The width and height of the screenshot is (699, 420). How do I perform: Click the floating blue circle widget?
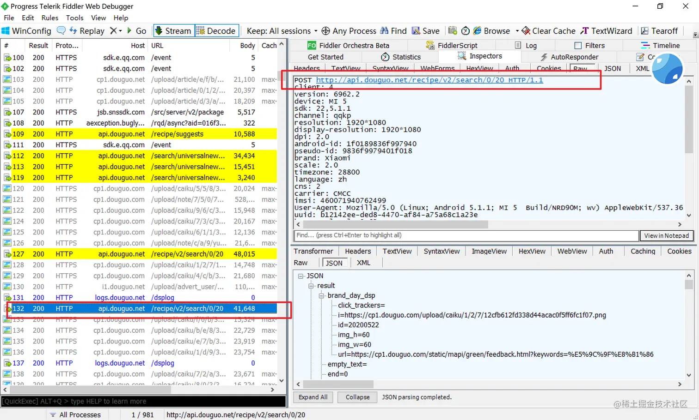click(667, 69)
